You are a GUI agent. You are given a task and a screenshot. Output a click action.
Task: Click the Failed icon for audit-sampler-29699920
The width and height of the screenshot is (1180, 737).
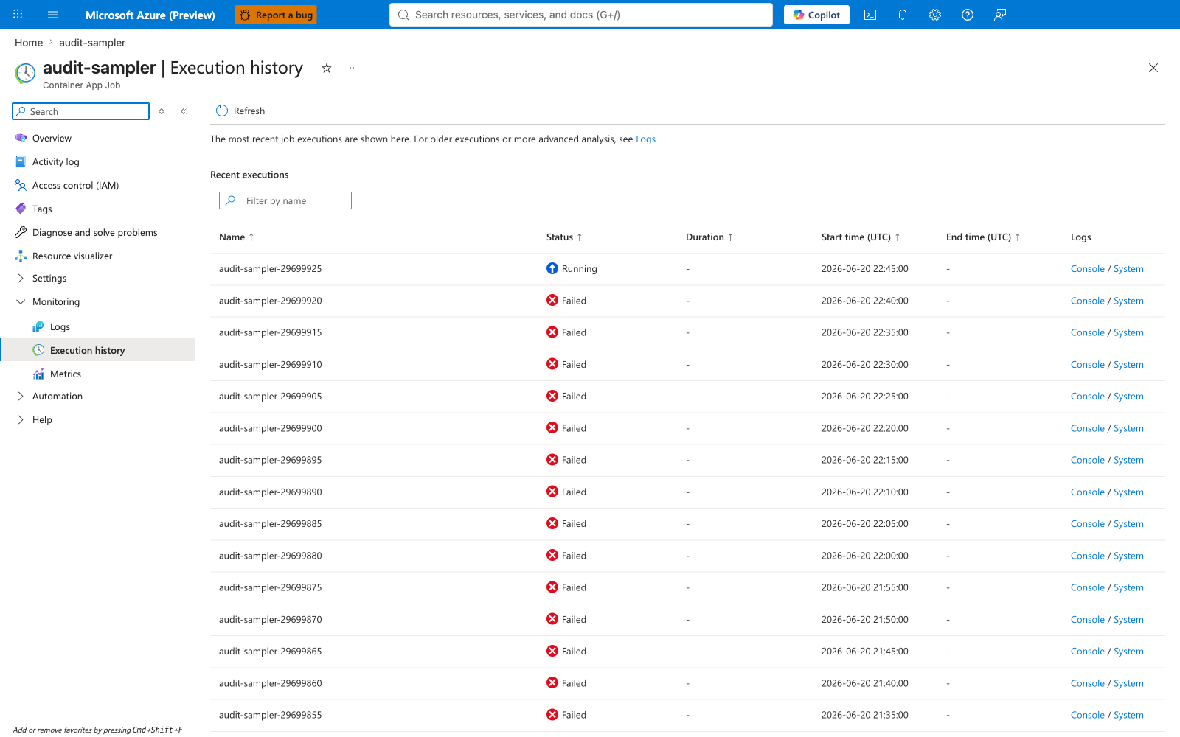click(552, 300)
